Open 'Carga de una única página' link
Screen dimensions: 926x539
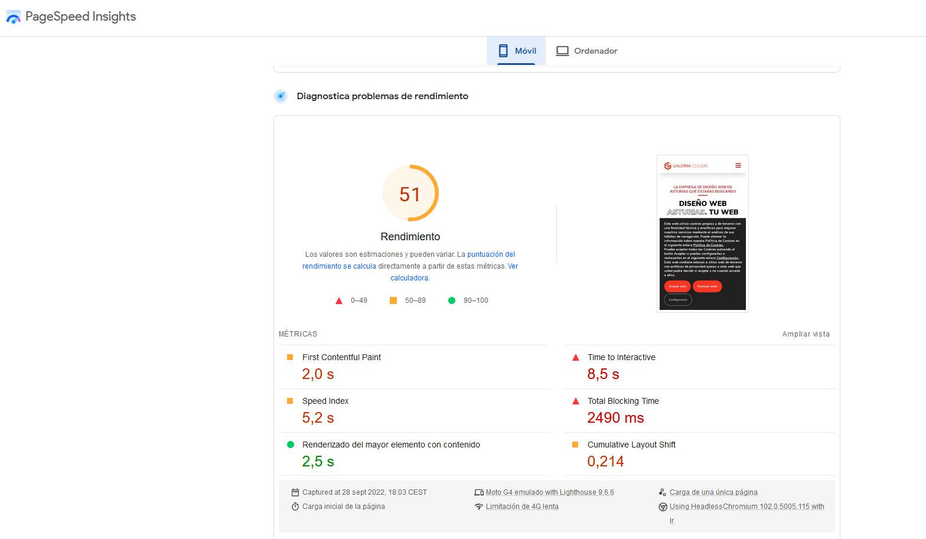pyautogui.click(x=713, y=492)
